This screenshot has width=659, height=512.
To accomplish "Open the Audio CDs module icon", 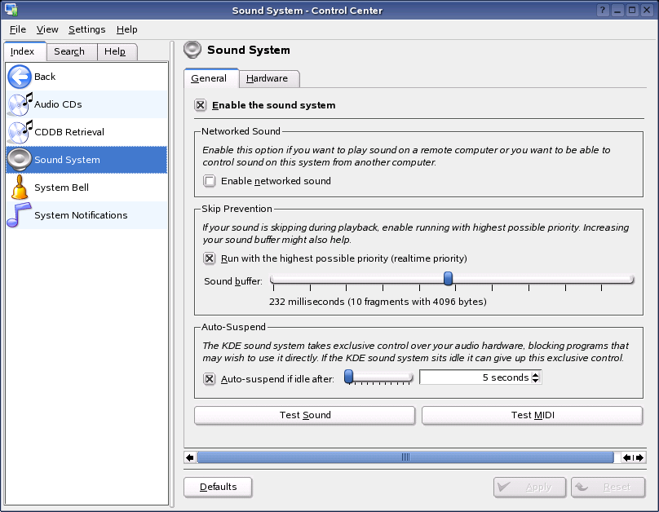I will point(20,104).
